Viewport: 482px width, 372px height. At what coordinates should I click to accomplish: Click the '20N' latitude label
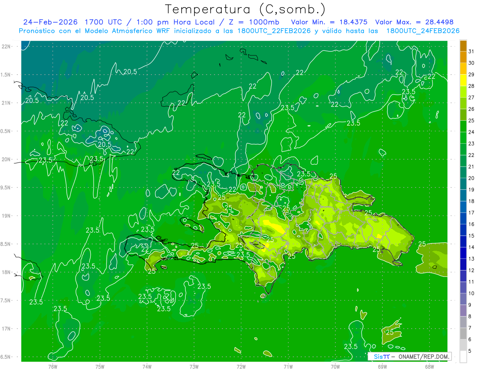pyautogui.click(x=7, y=159)
